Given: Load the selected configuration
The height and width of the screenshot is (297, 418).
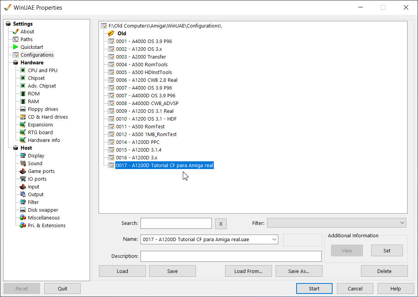Looking at the screenshot, I should pyautogui.click(x=122, y=271).
